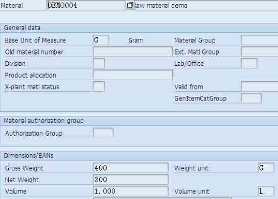Viewport: 278px width, 199px height.
Task: Click the Old material number label
Action: click(34, 52)
